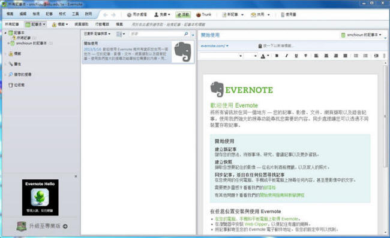
Task: Click the search magnifier icon
Action: coord(186,33)
